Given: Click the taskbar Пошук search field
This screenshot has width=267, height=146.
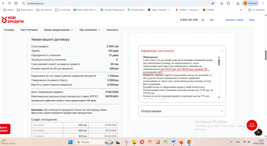Looking at the screenshot, I should point(95,142).
